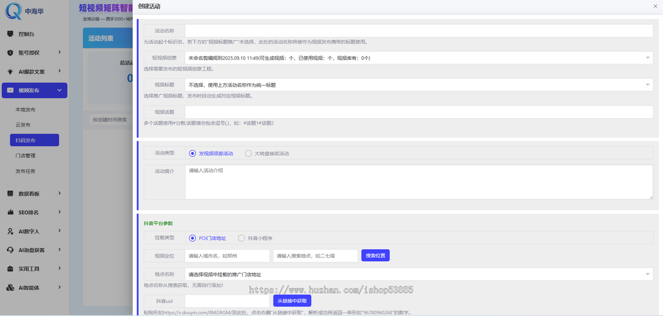Close the 创建活动 dialog

(x=655, y=6)
